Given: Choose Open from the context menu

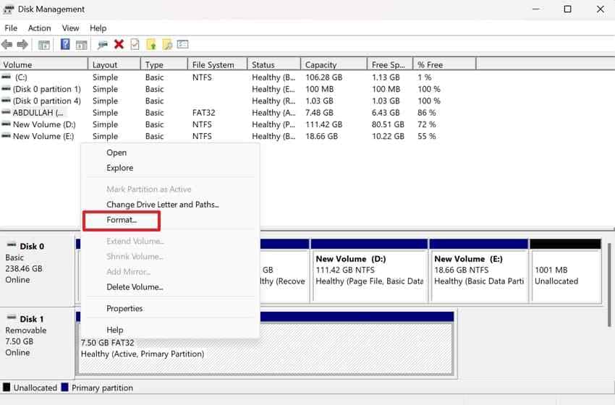Looking at the screenshot, I should point(171,153).
